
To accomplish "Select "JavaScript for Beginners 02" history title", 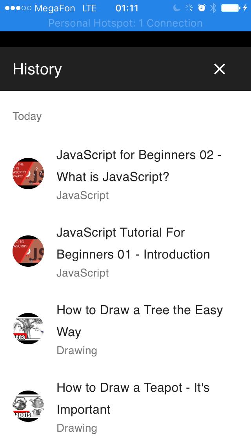I will tap(139, 166).
